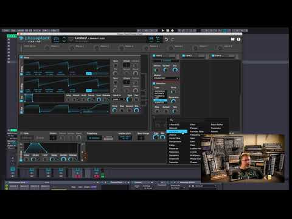Click the master Gain knob in bottom bar
Image resolution: width=292 pixels, height=219 pixels.
(156, 137)
